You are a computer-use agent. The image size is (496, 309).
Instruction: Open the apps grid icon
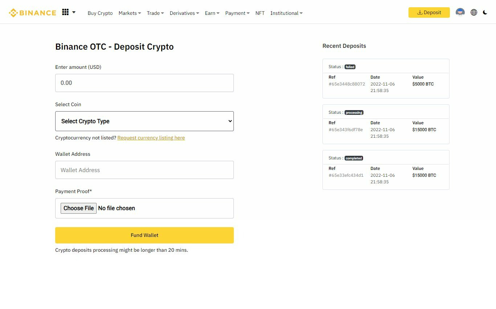65,12
